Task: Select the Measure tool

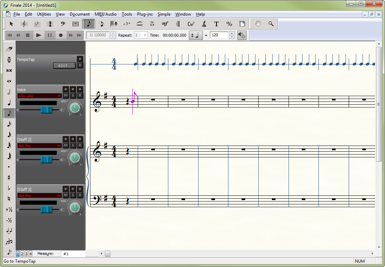Action: tap(76, 24)
